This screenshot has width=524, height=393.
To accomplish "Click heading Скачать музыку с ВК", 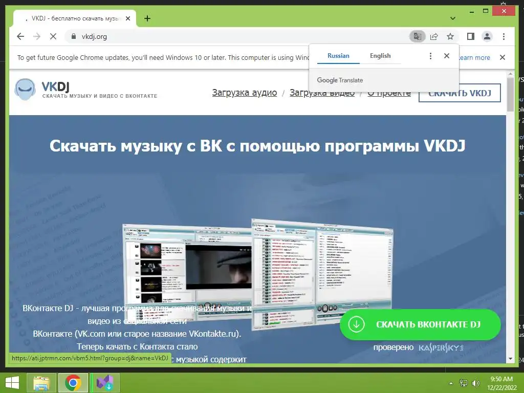I will click(257, 146).
